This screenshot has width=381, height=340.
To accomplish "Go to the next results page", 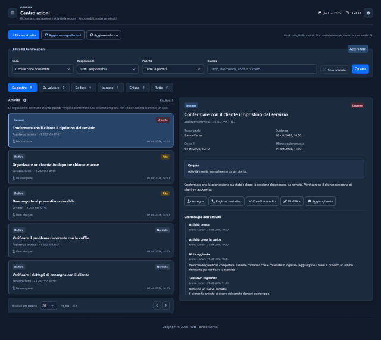I will click(165, 305).
